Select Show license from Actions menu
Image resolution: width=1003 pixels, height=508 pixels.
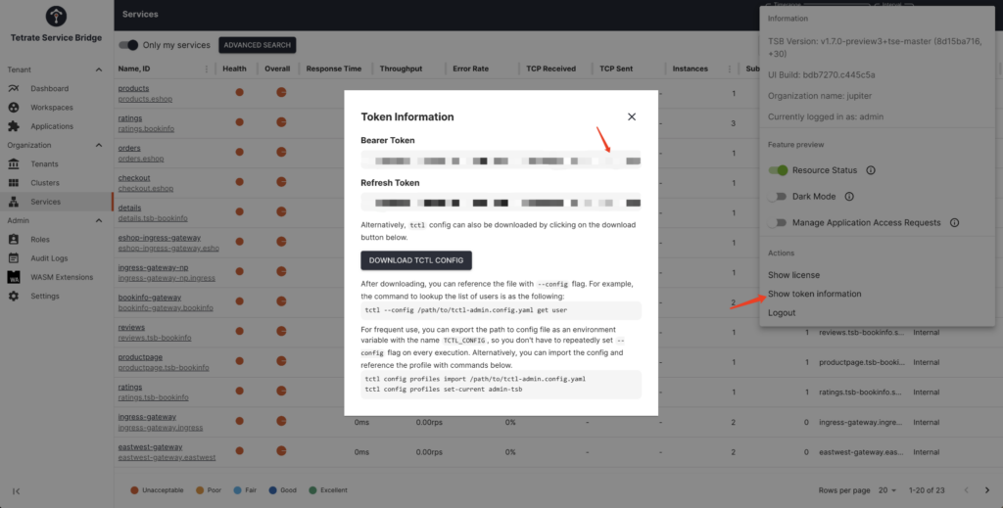tap(793, 275)
